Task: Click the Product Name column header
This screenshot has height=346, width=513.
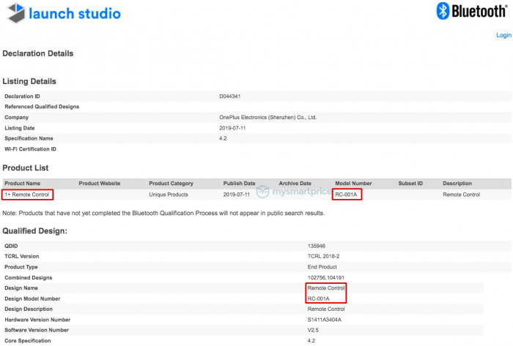Action: click(23, 183)
